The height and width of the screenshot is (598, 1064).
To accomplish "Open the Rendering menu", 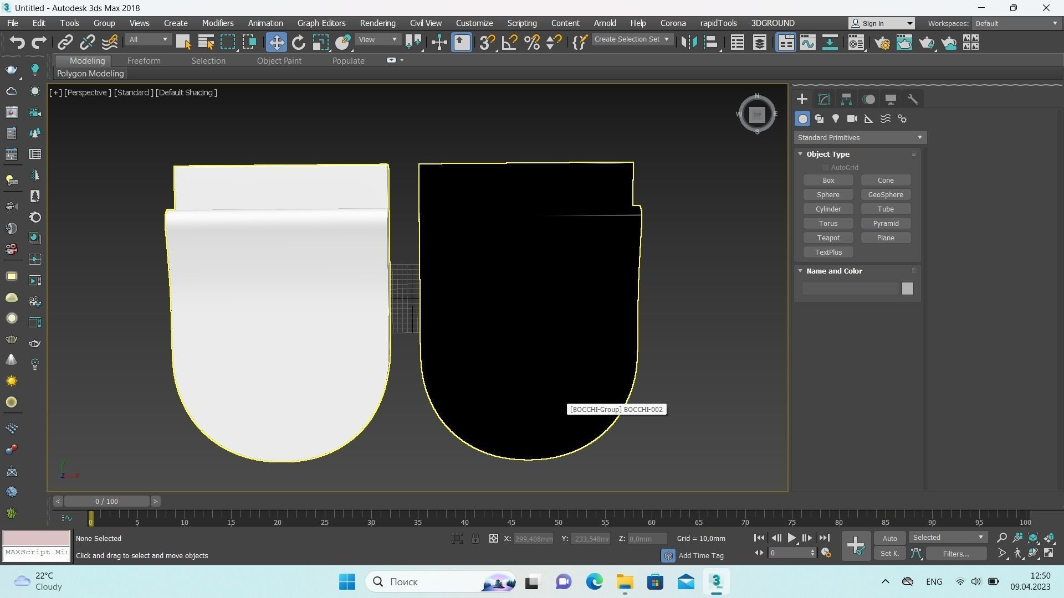I will [x=377, y=23].
